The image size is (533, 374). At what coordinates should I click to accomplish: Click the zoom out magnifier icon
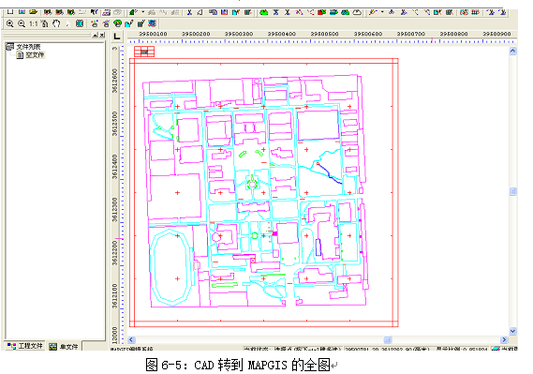pos(22,23)
